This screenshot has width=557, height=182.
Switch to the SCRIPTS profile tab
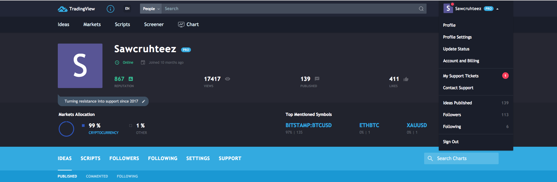91,158
